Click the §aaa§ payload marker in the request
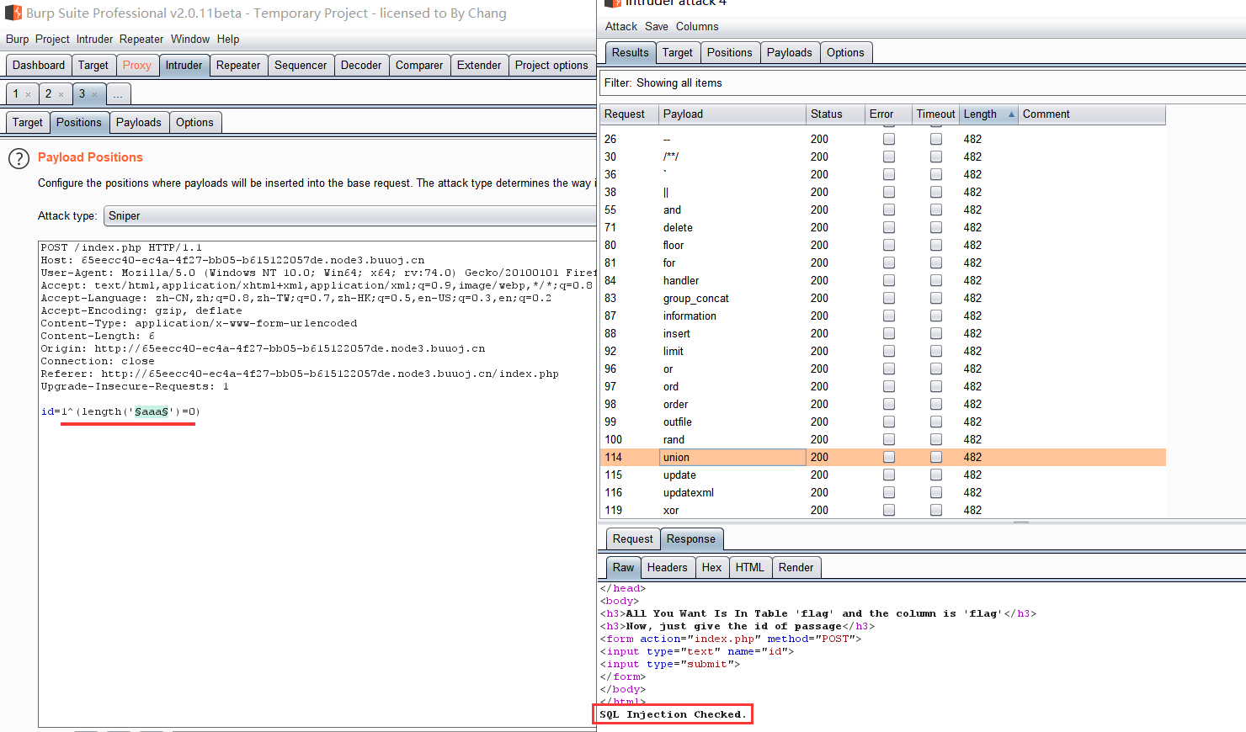The height and width of the screenshot is (732, 1246). (x=152, y=412)
